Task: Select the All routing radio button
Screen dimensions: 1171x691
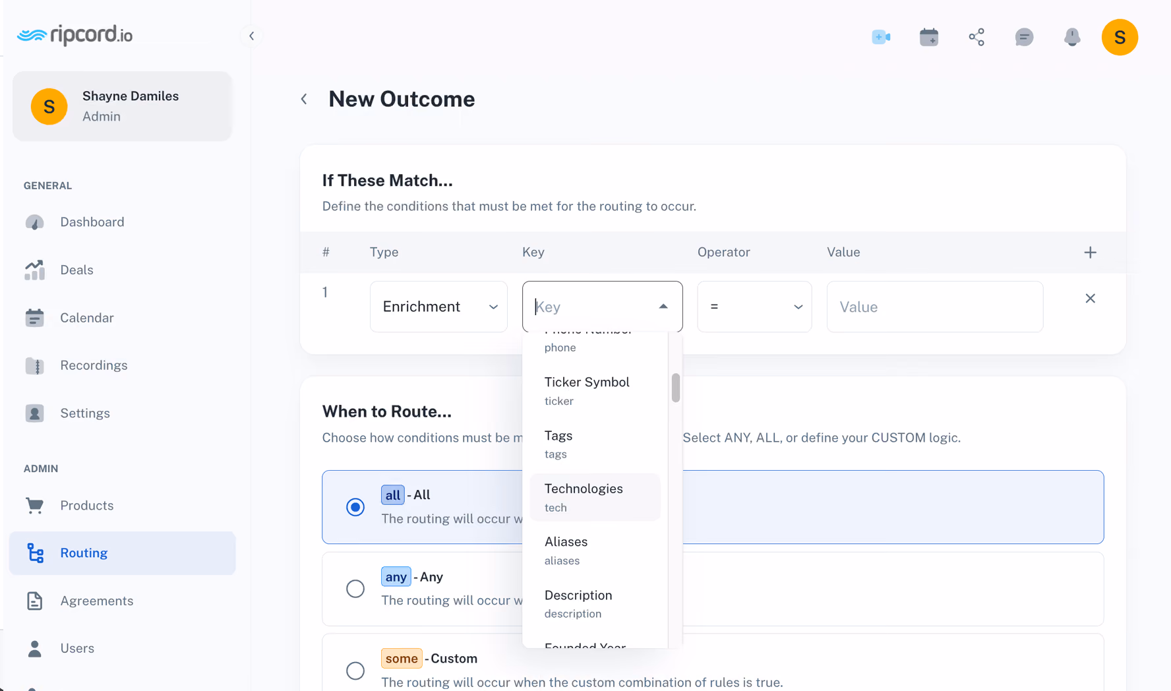Action: [x=355, y=507]
